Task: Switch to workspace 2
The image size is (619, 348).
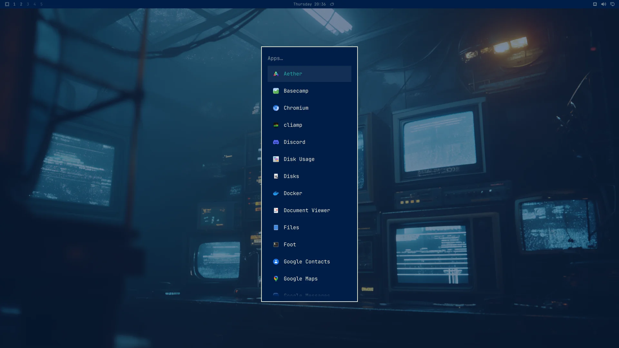Action: pyautogui.click(x=21, y=4)
